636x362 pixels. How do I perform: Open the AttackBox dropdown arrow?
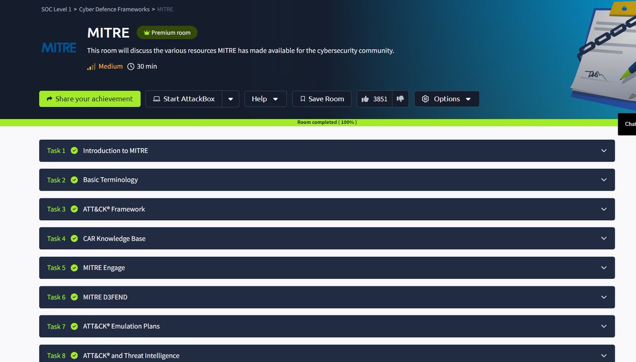click(231, 99)
